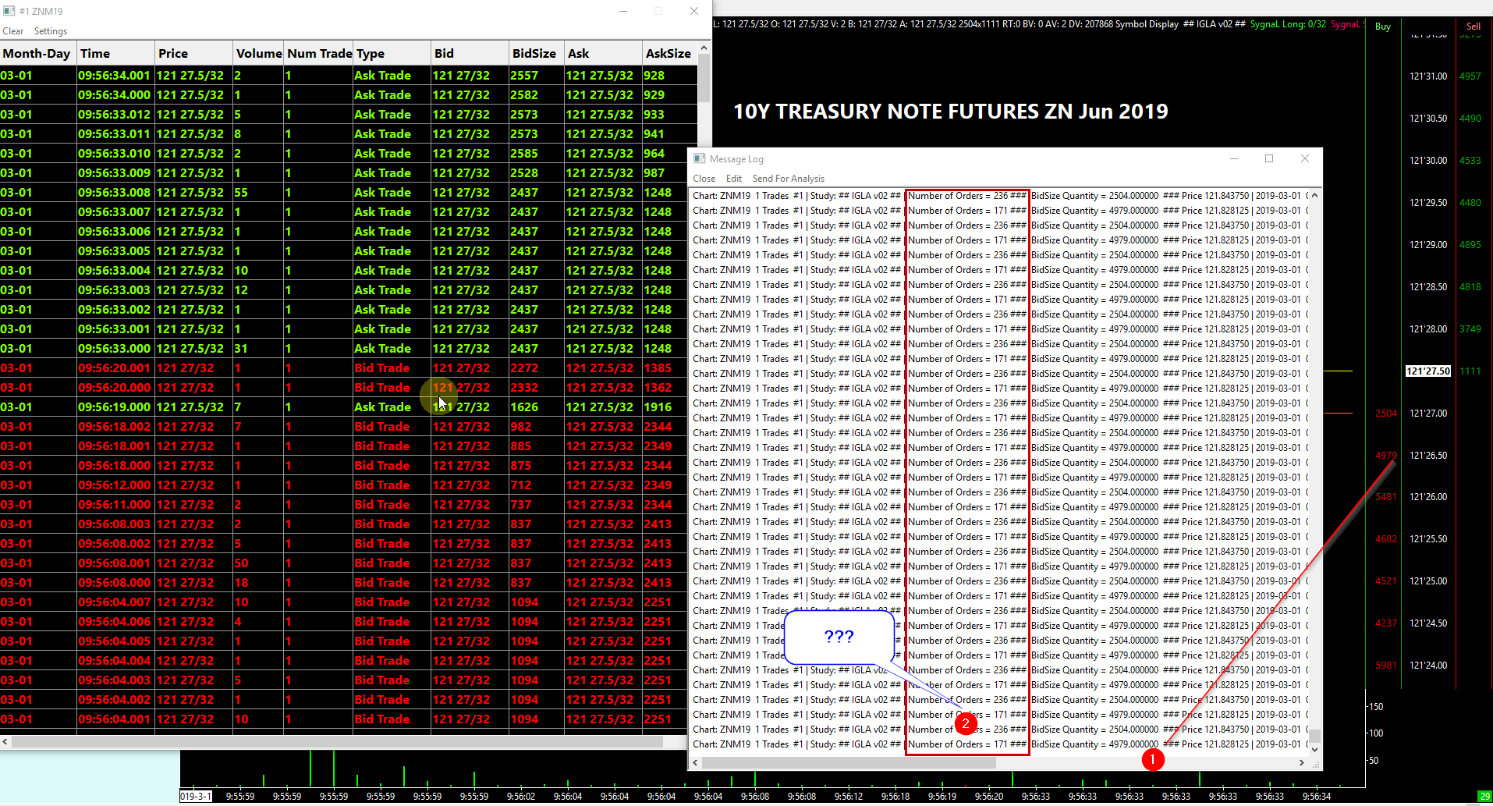Click the Message Log vertical scroll down arrow
Screen dimensions: 1493x806
point(1314,749)
